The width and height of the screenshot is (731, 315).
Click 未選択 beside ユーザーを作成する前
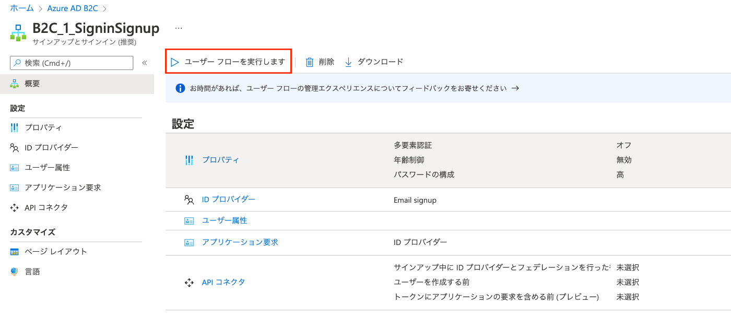point(628,283)
